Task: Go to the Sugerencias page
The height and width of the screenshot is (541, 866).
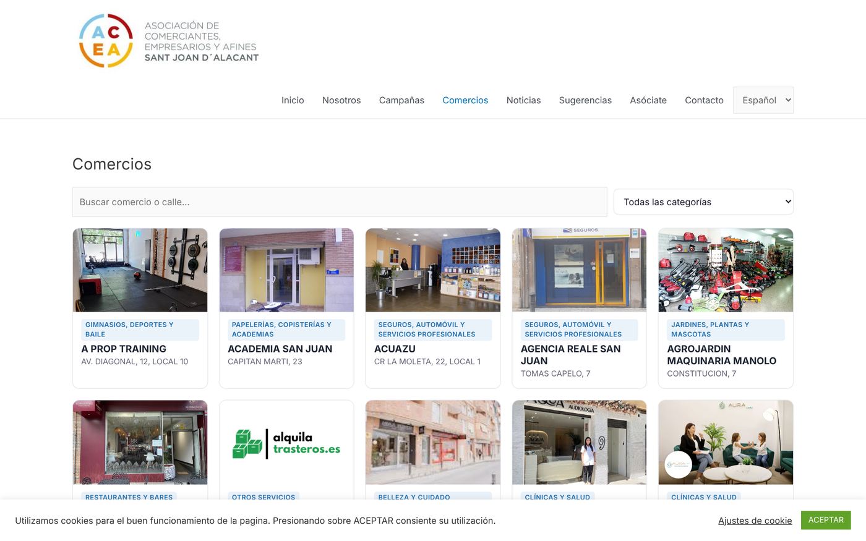Action: (x=585, y=100)
